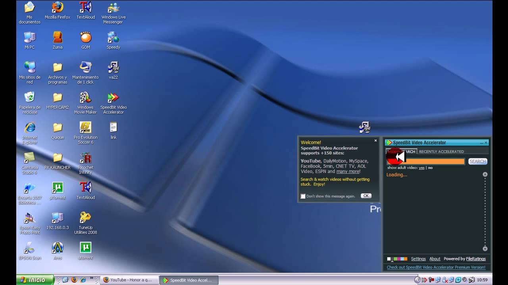The image size is (508, 285).
Task: Select the link text file icon
Action: tap(114, 131)
